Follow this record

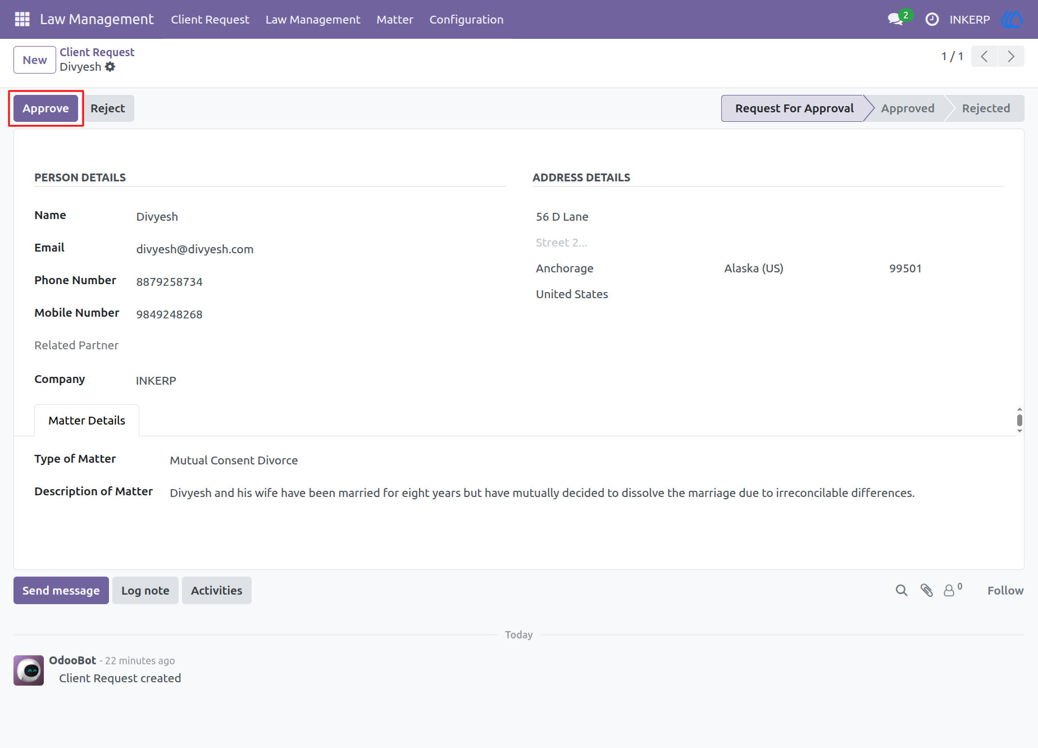click(1005, 590)
